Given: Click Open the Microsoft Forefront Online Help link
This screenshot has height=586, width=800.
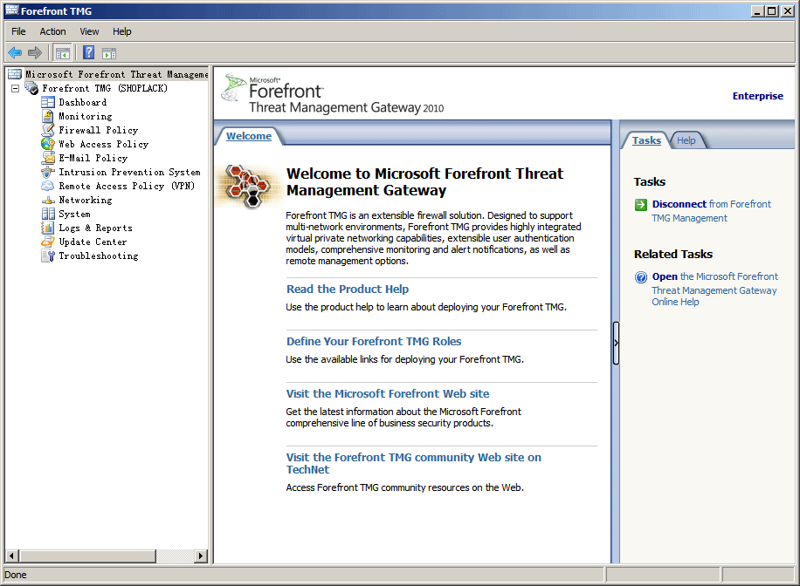Looking at the screenshot, I should tap(714, 289).
